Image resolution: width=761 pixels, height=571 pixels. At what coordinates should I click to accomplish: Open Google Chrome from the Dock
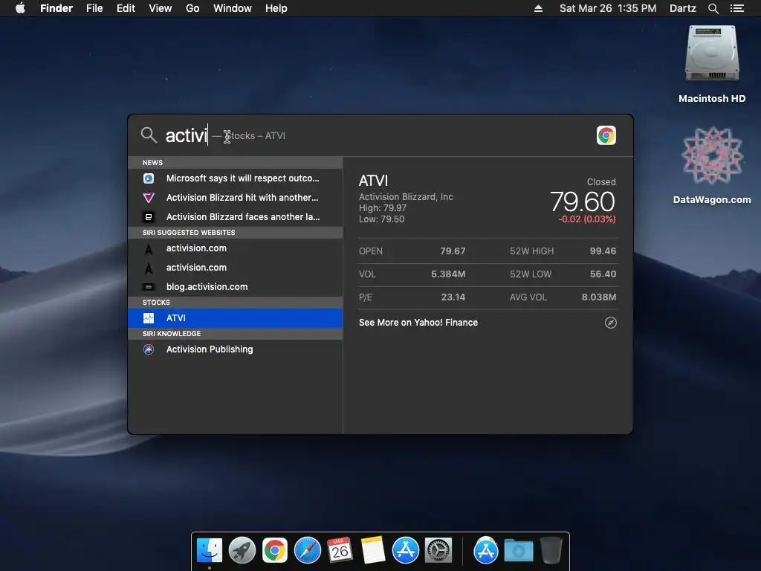[x=275, y=551]
